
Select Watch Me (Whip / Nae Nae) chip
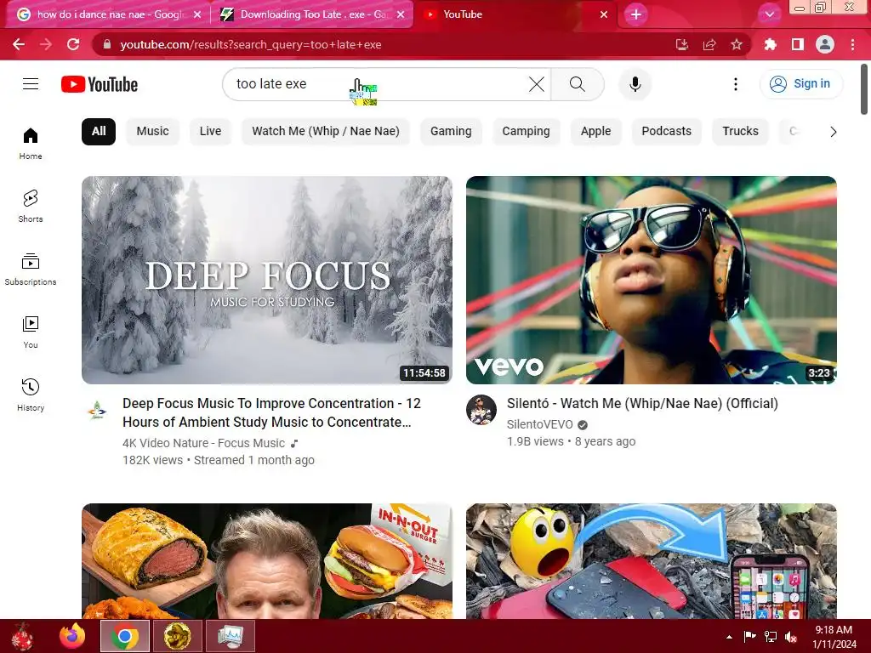326,132
